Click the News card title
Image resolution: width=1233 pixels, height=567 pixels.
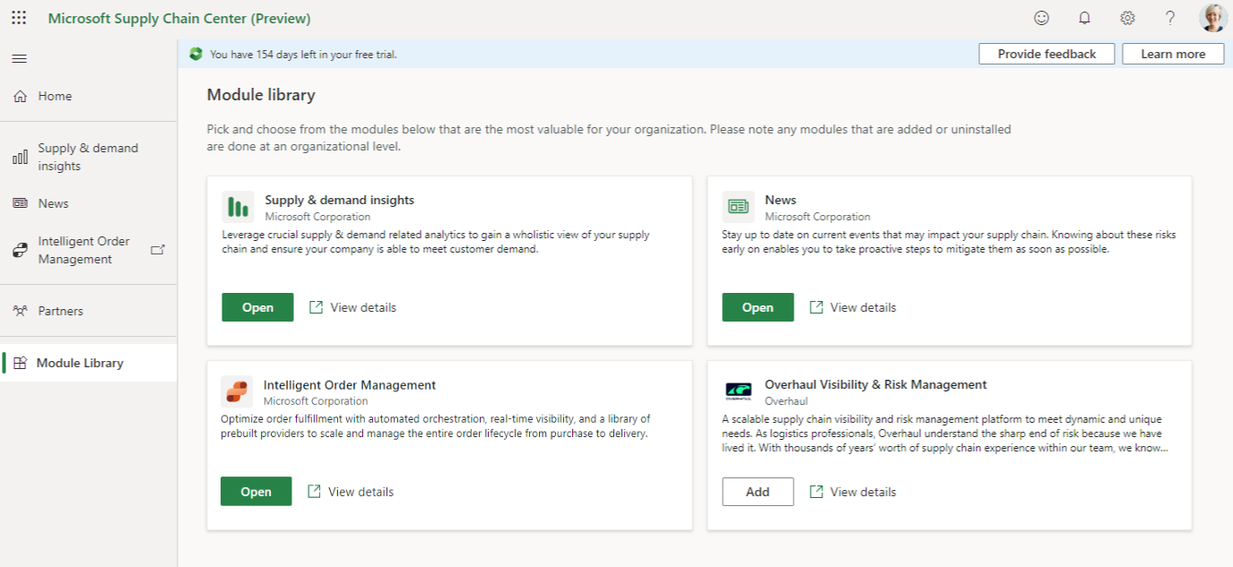click(x=780, y=200)
